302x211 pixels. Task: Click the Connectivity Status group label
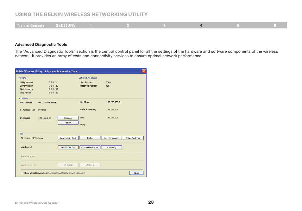[x=88, y=78]
